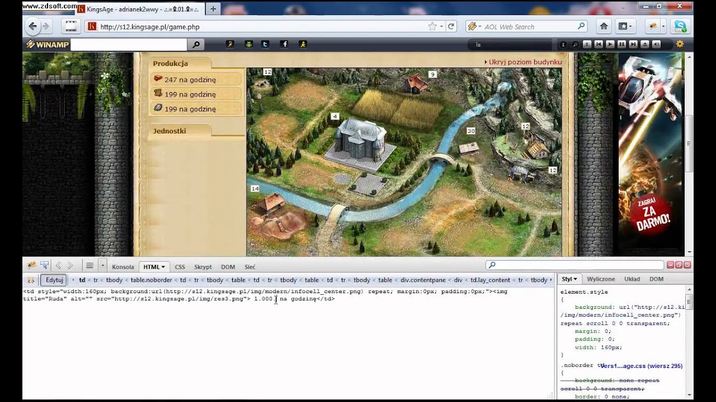Open the HTML tab in Firebug
The width and height of the screenshot is (716, 402).
pyautogui.click(x=154, y=267)
